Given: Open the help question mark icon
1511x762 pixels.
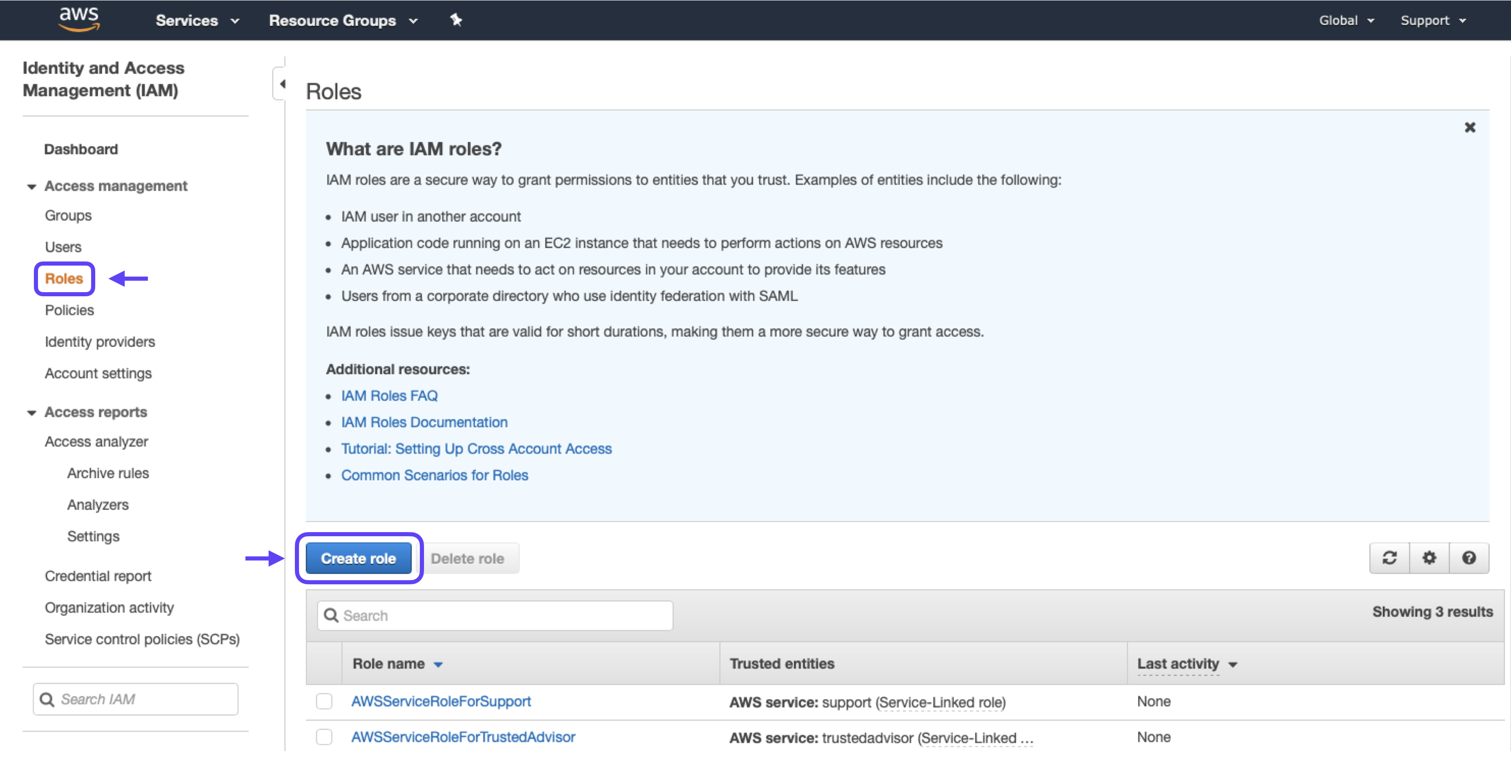Looking at the screenshot, I should point(1469,558).
